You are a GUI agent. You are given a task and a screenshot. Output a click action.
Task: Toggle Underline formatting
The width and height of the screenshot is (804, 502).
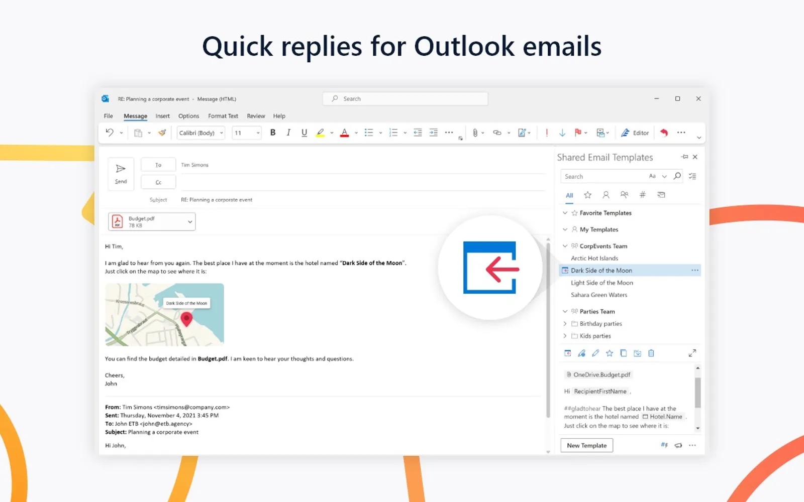pyautogui.click(x=304, y=133)
